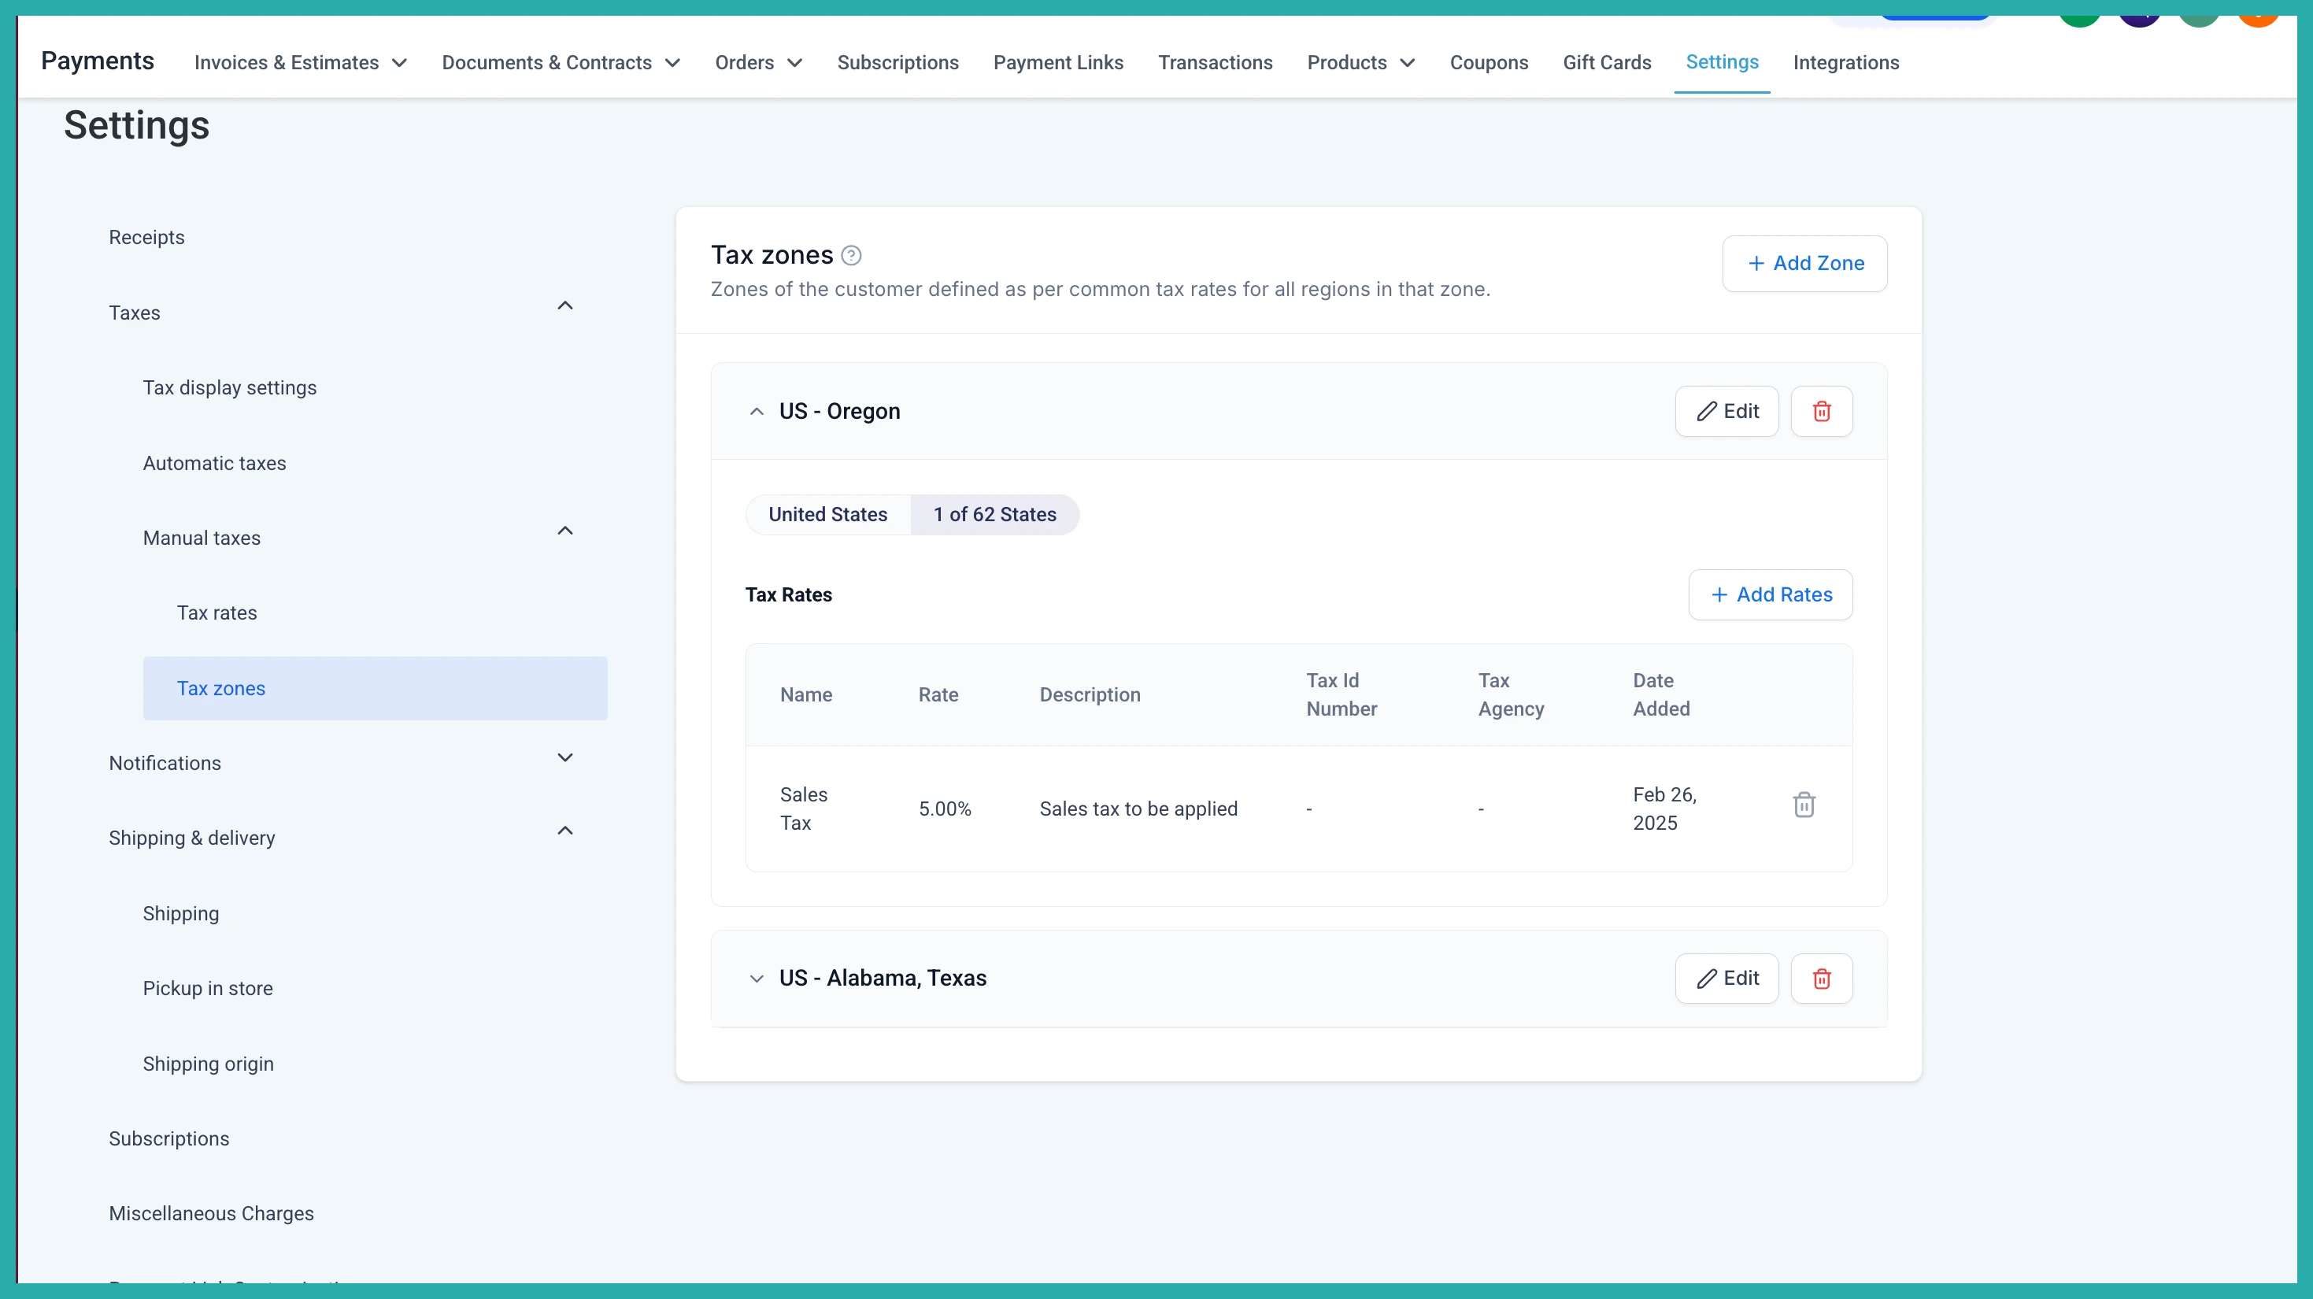Open the Tax rates sidebar item
This screenshot has width=2313, height=1299.
coord(216,613)
